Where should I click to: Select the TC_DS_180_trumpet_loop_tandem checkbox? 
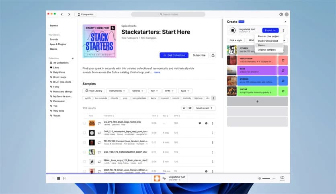tap(84, 142)
